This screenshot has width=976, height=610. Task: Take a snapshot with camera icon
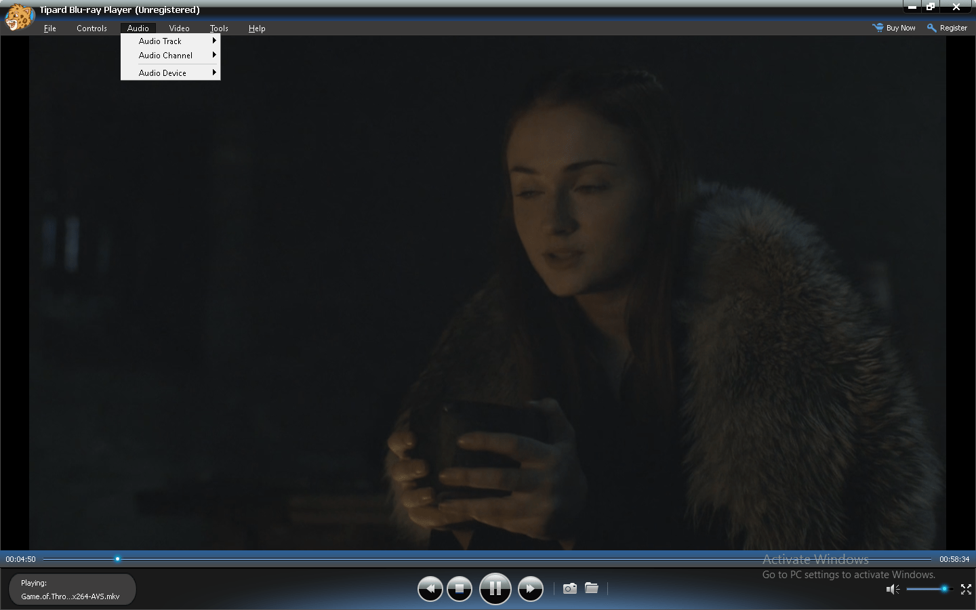click(570, 588)
